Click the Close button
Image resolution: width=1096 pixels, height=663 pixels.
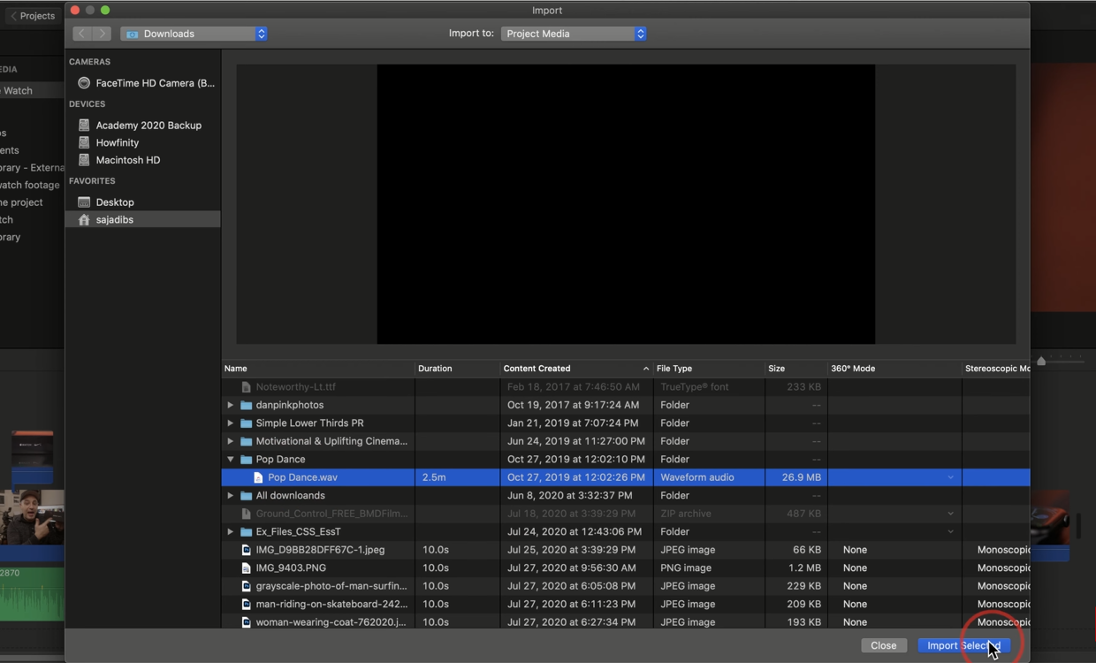tap(883, 645)
